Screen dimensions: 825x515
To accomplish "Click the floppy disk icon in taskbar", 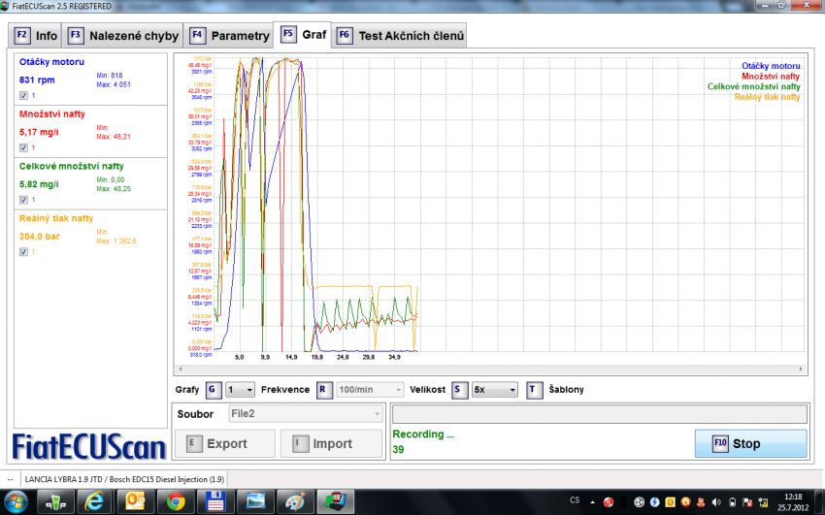I will click(x=214, y=501).
